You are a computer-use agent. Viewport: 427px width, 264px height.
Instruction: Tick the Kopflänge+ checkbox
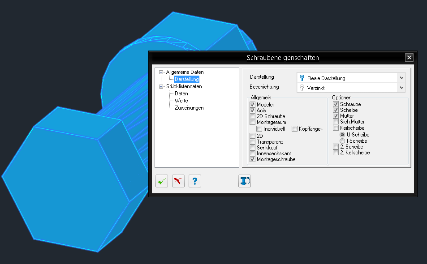[295, 128]
